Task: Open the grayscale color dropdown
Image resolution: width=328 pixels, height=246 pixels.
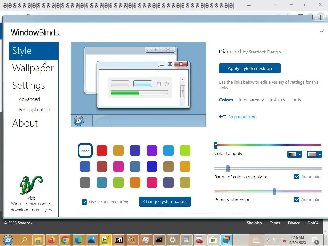Action: [x=295, y=154]
